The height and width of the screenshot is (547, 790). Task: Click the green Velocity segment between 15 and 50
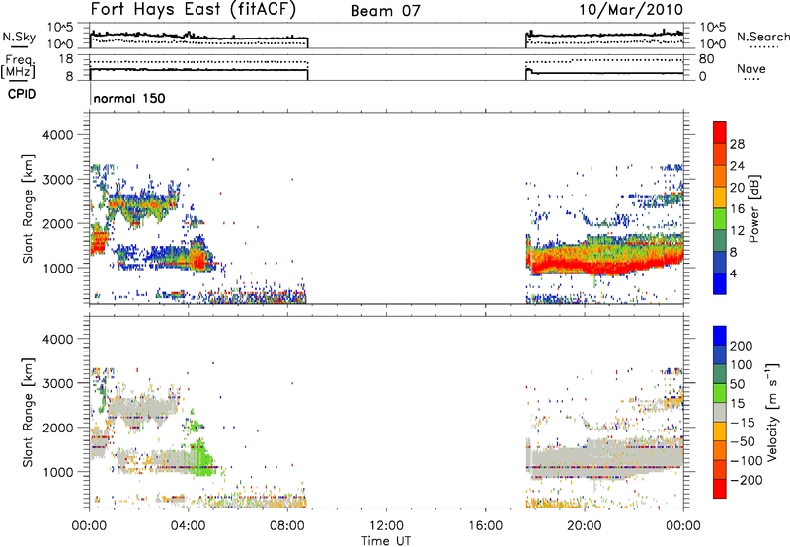(x=720, y=393)
